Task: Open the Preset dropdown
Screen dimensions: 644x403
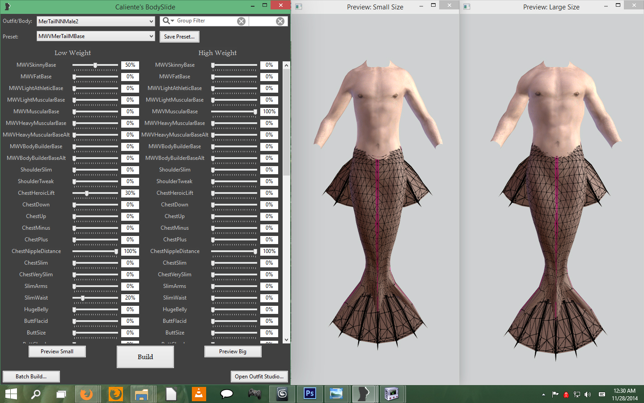Action: tap(96, 36)
